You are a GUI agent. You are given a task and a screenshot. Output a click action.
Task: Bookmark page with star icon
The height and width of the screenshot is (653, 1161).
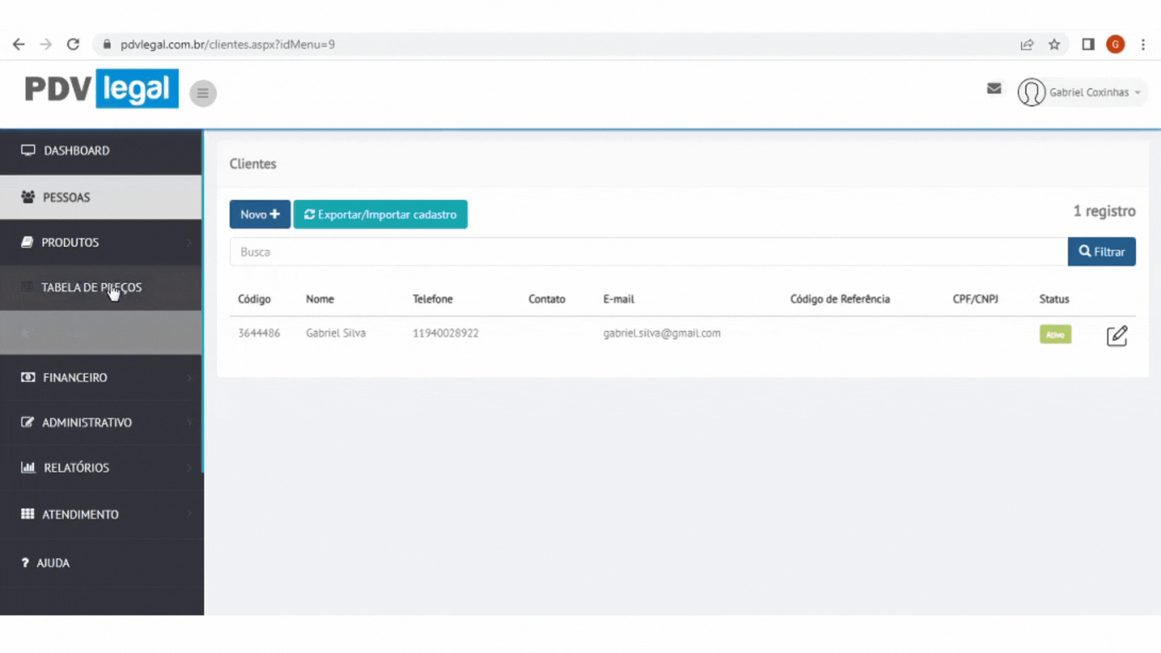tap(1054, 45)
